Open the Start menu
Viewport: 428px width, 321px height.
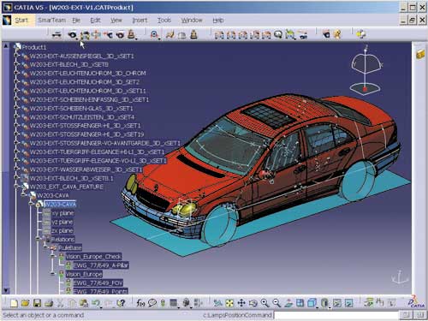tap(21, 21)
